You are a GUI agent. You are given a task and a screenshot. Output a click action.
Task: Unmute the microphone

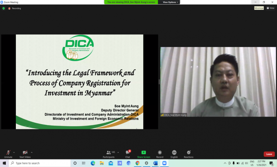(8, 153)
